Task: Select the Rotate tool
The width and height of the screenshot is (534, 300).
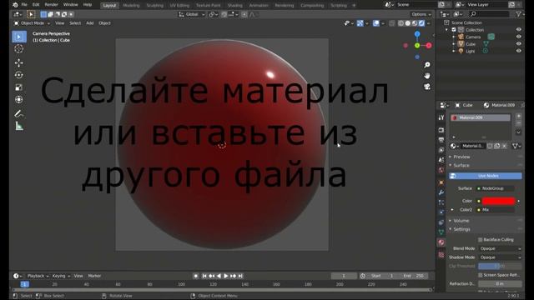Action: pyautogui.click(x=19, y=75)
